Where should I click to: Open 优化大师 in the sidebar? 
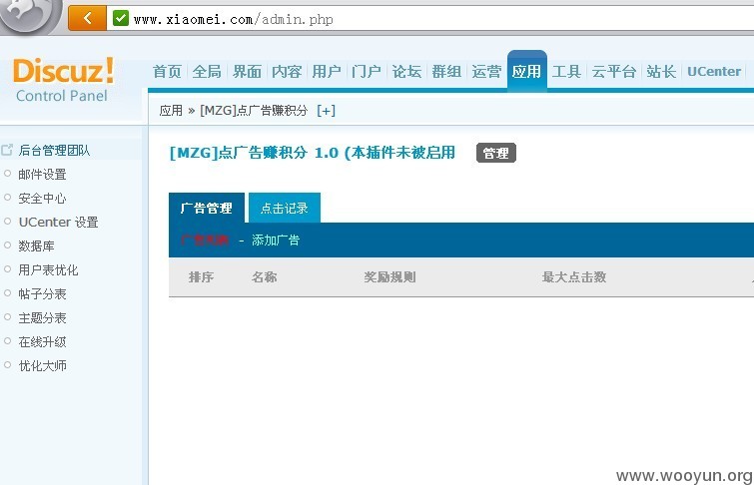tap(42, 366)
